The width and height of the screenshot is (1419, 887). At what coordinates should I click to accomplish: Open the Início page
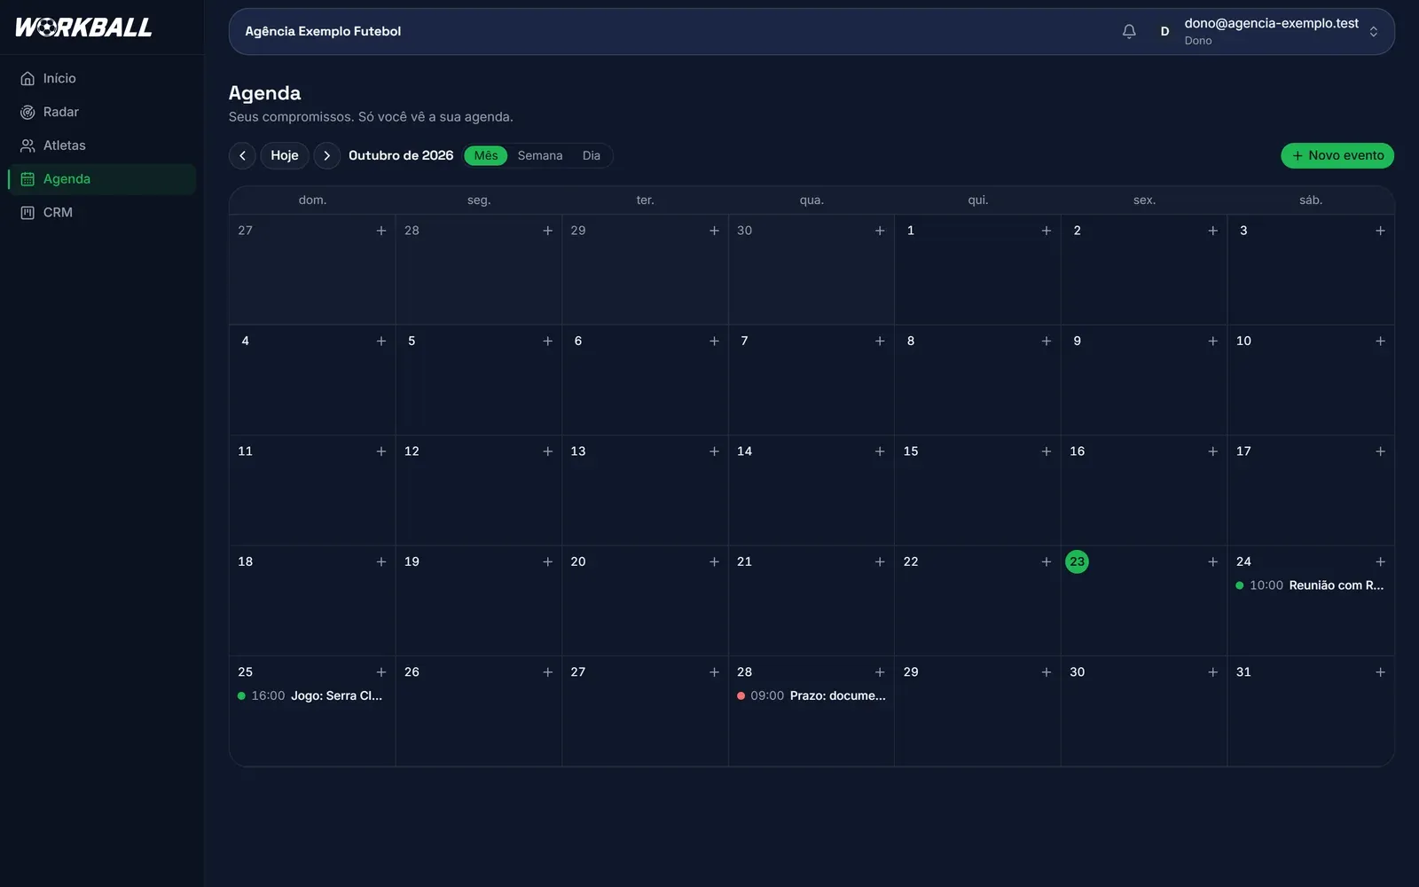[102, 78]
